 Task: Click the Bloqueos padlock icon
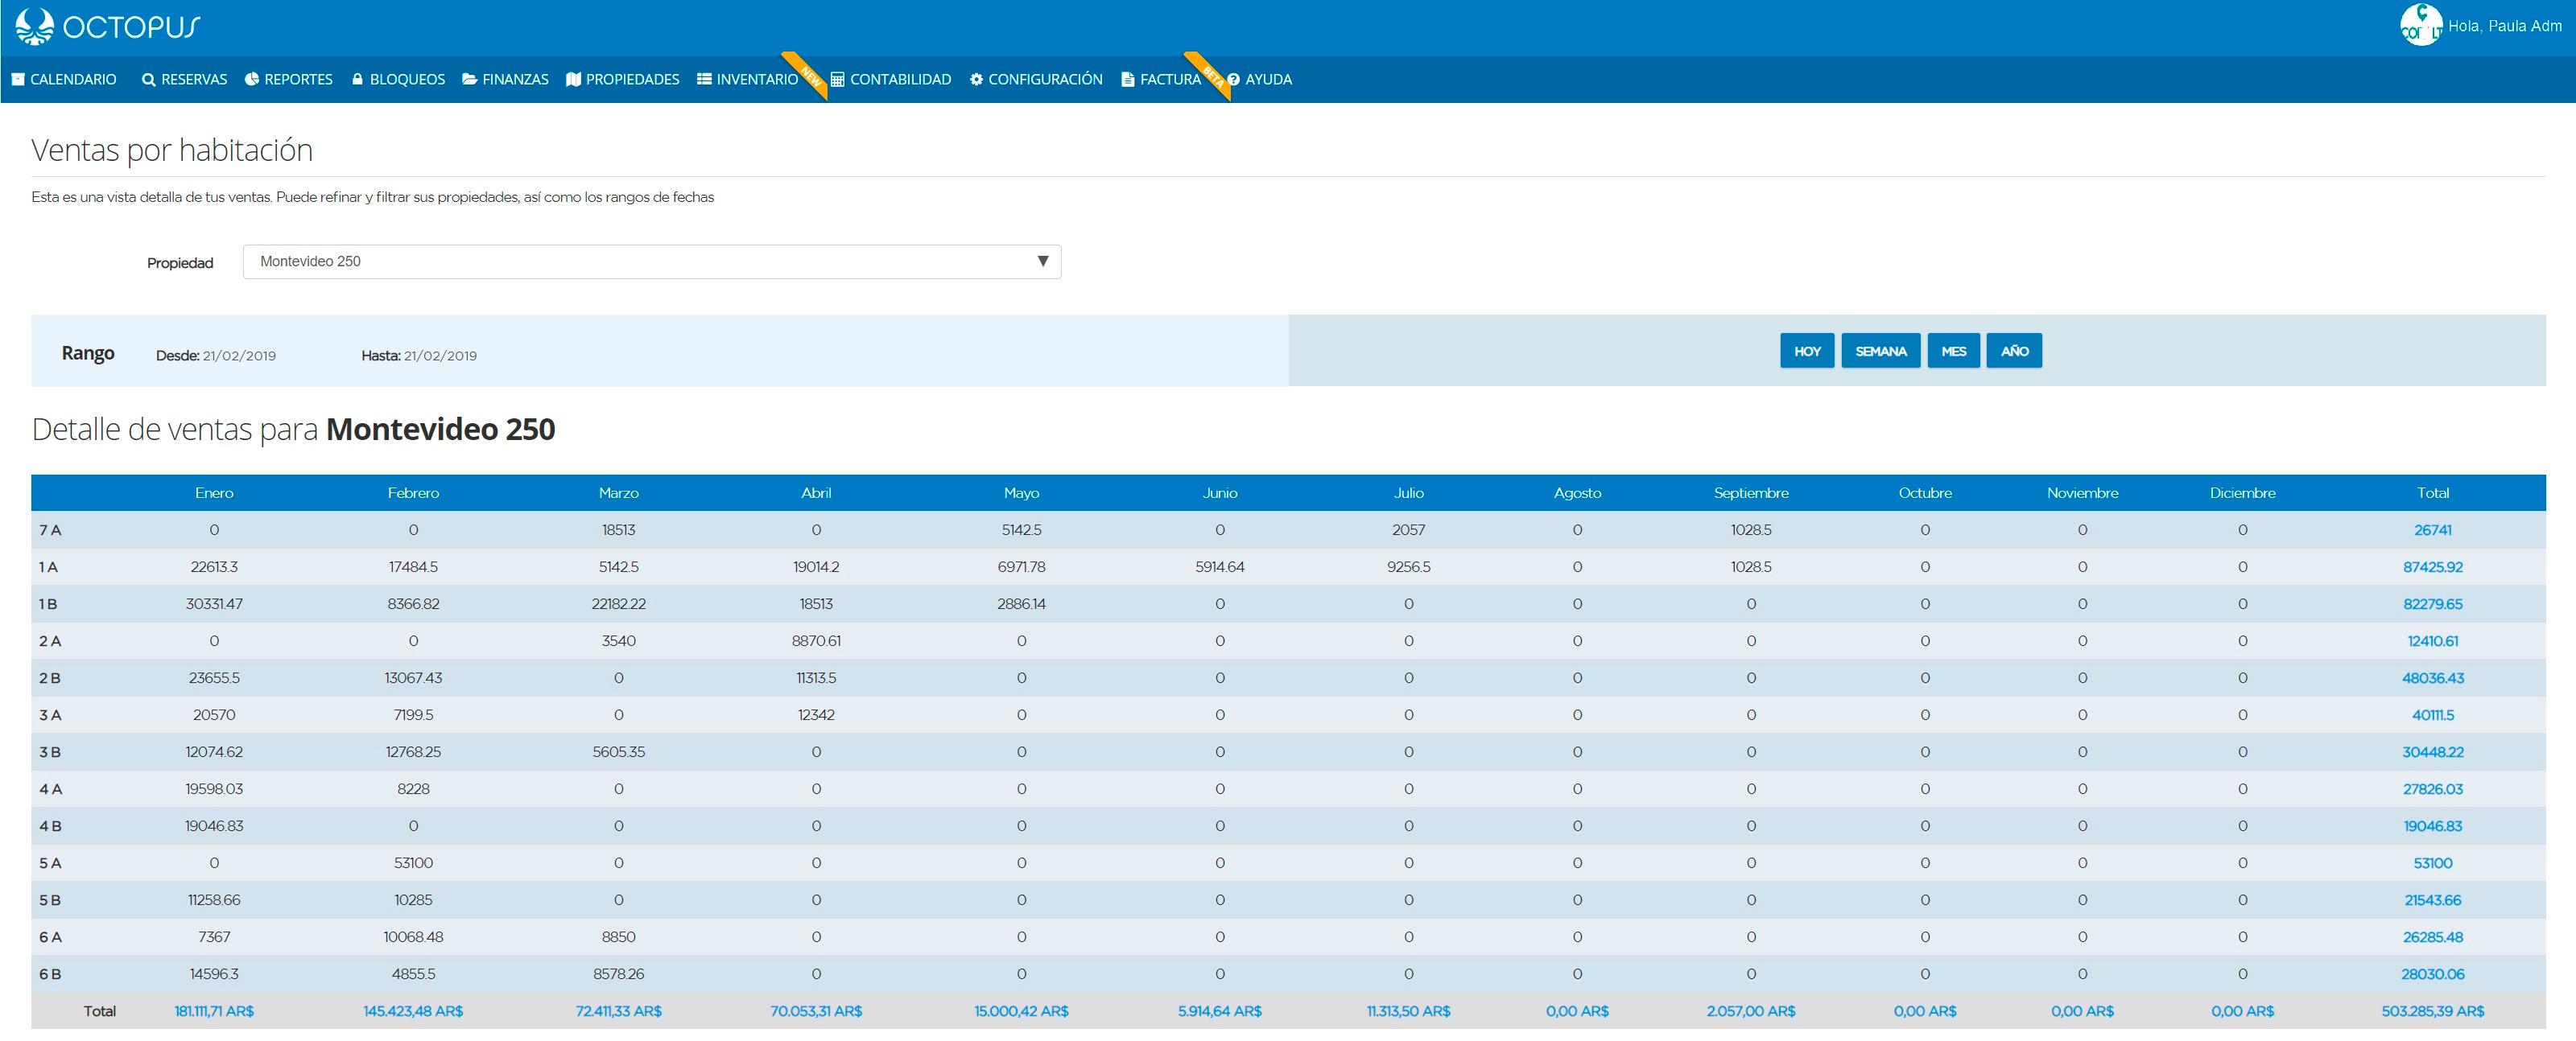(357, 80)
